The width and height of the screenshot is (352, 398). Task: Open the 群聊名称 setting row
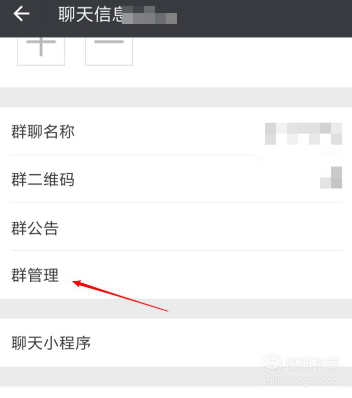click(x=176, y=131)
